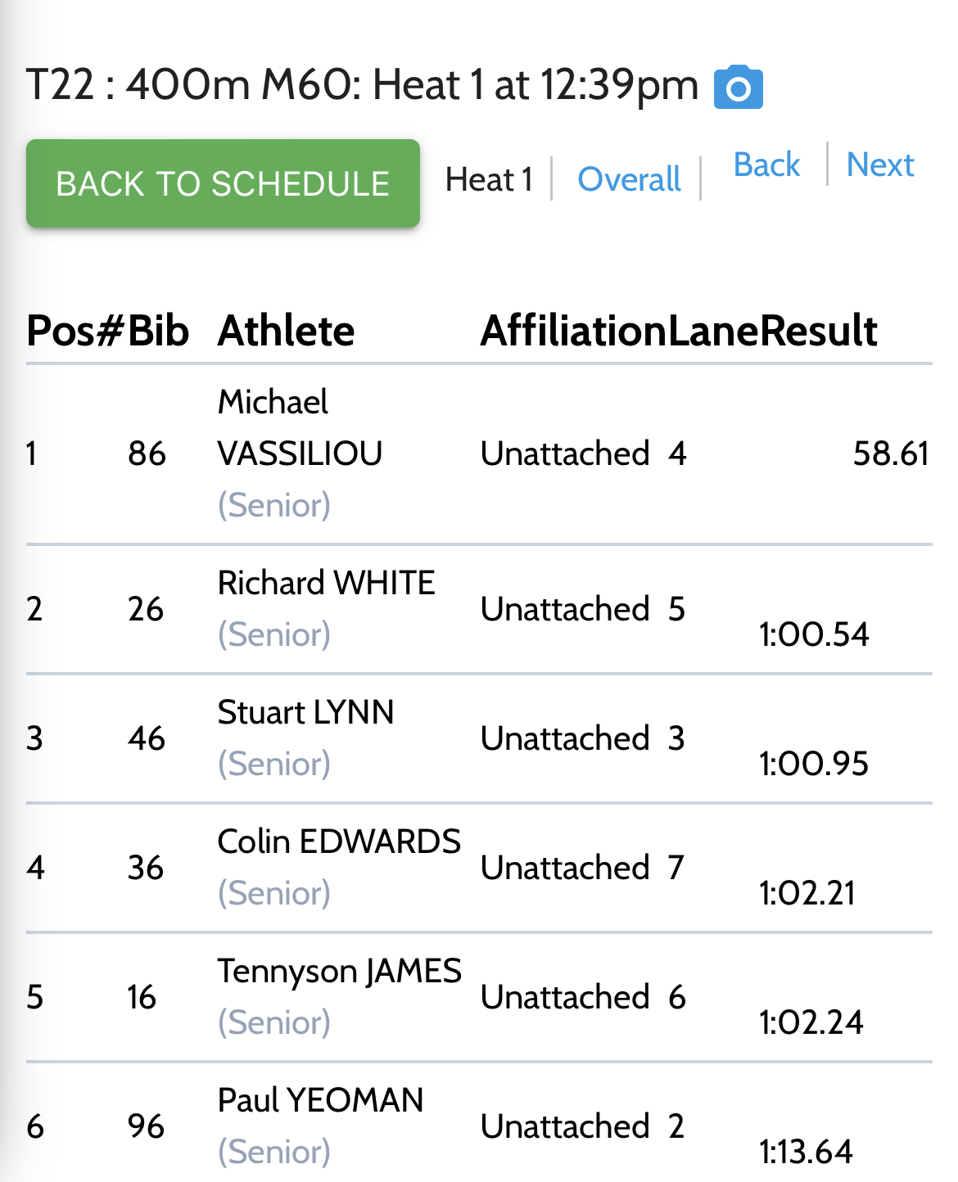Viewport: 958px width, 1182px height.
Task: Click the Result column header
Action: click(x=818, y=331)
